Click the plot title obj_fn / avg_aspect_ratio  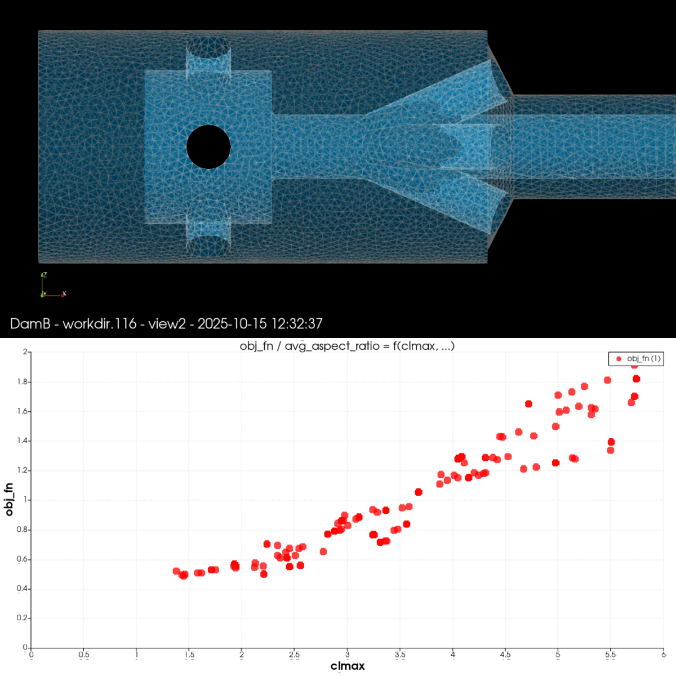[348, 346]
